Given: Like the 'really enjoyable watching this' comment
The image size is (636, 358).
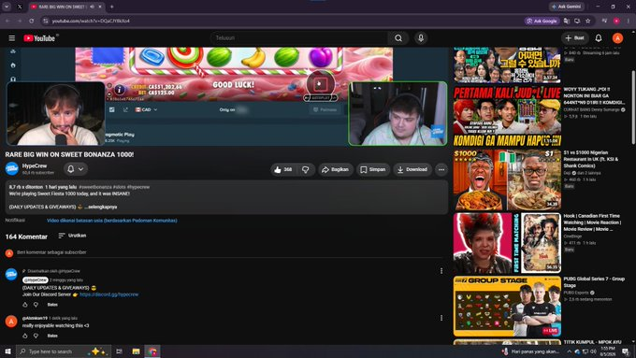Looking at the screenshot, I should coord(25,336).
